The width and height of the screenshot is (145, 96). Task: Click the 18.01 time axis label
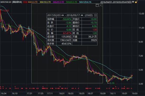pyautogui.click(x=62, y=94)
